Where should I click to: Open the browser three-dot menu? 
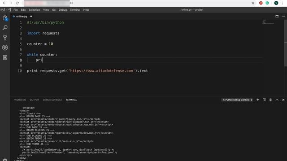pyautogui.click(x=283, y=3)
